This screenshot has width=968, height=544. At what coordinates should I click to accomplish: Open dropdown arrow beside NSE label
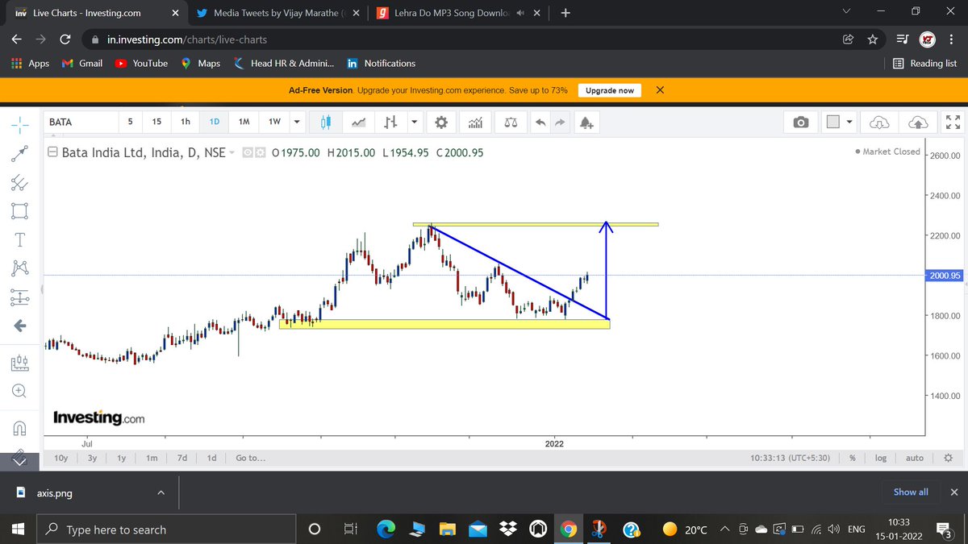tap(232, 152)
